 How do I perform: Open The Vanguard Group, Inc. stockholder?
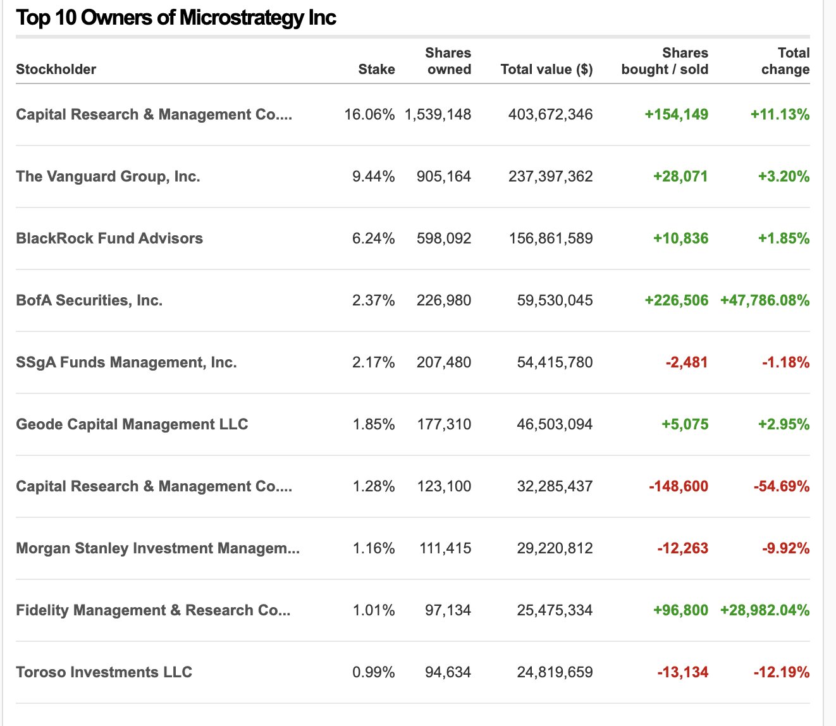(108, 176)
